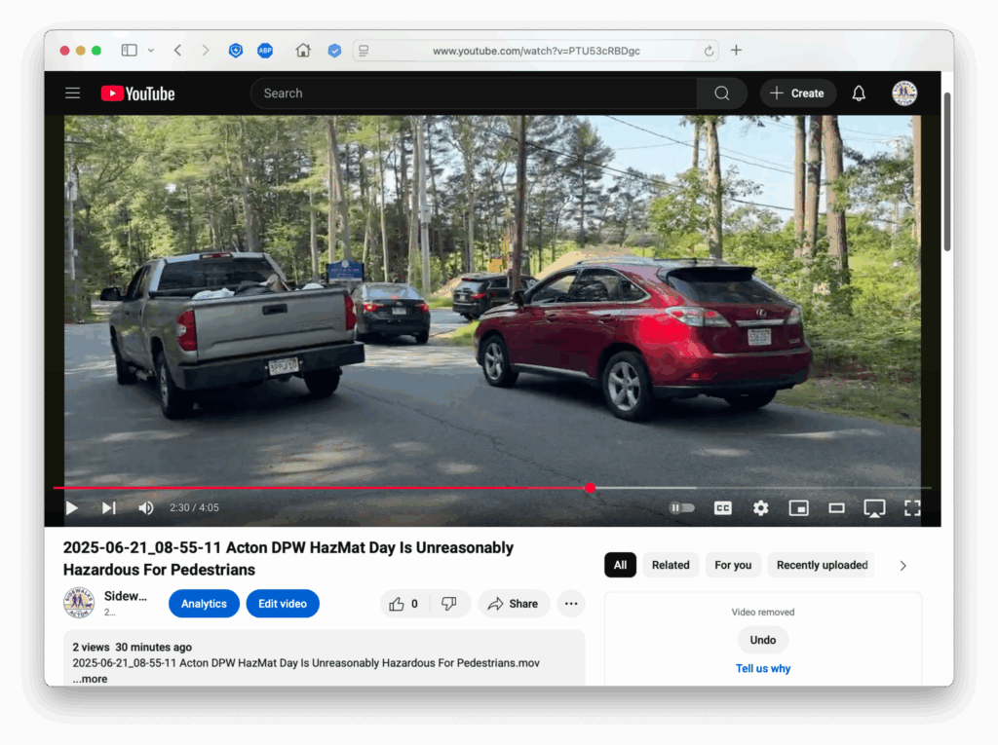Enable miniplayer mode
Screen dimensions: 998x745
pyautogui.click(x=798, y=508)
